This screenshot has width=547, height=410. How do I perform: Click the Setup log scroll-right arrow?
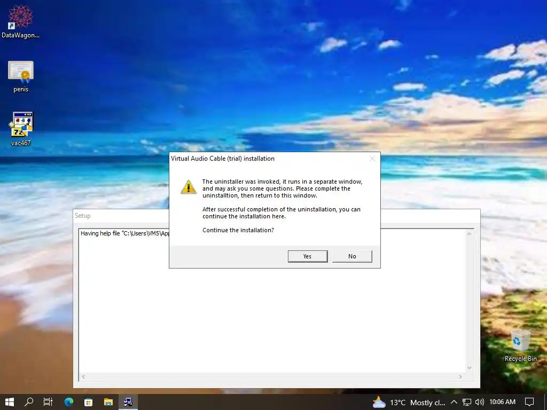coord(460,376)
